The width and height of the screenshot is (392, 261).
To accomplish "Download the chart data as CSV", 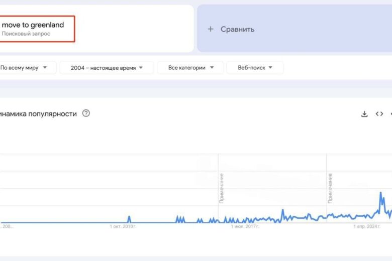I will tap(364, 114).
